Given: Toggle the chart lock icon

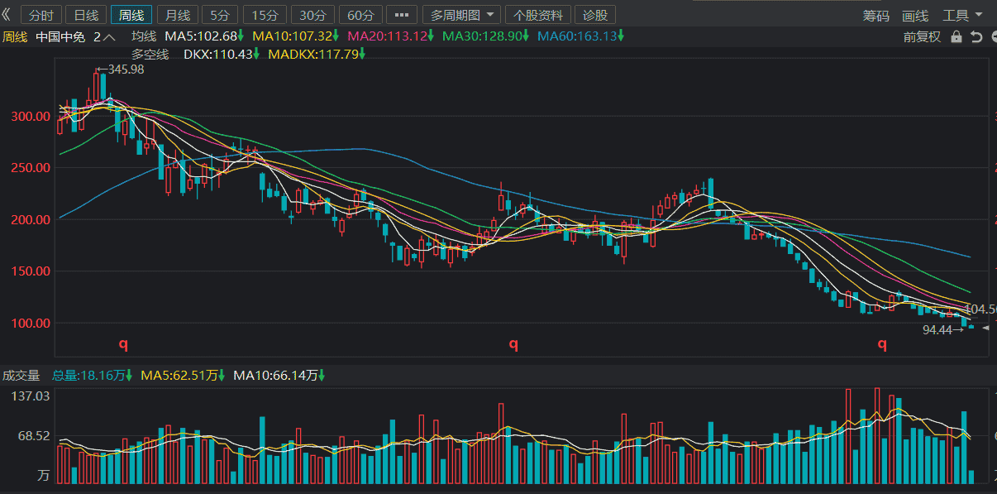Looking at the screenshot, I should tap(956, 36).
